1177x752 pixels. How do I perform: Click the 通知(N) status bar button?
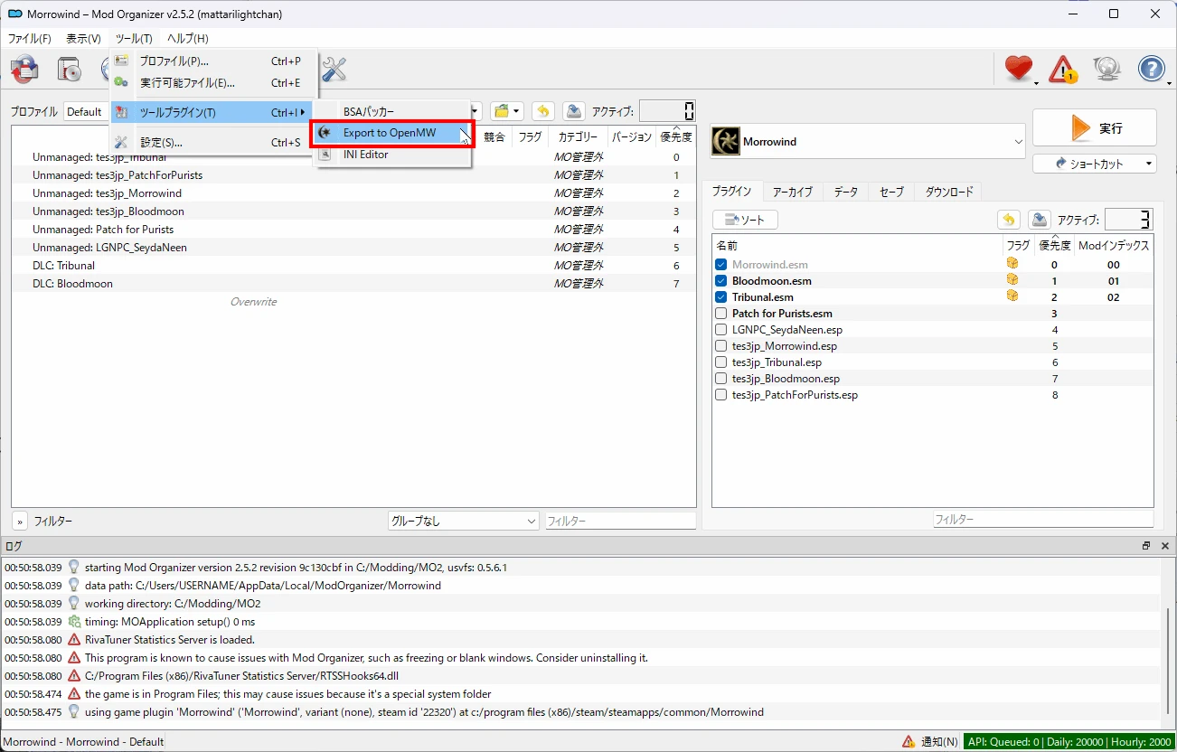pos(929,742)
